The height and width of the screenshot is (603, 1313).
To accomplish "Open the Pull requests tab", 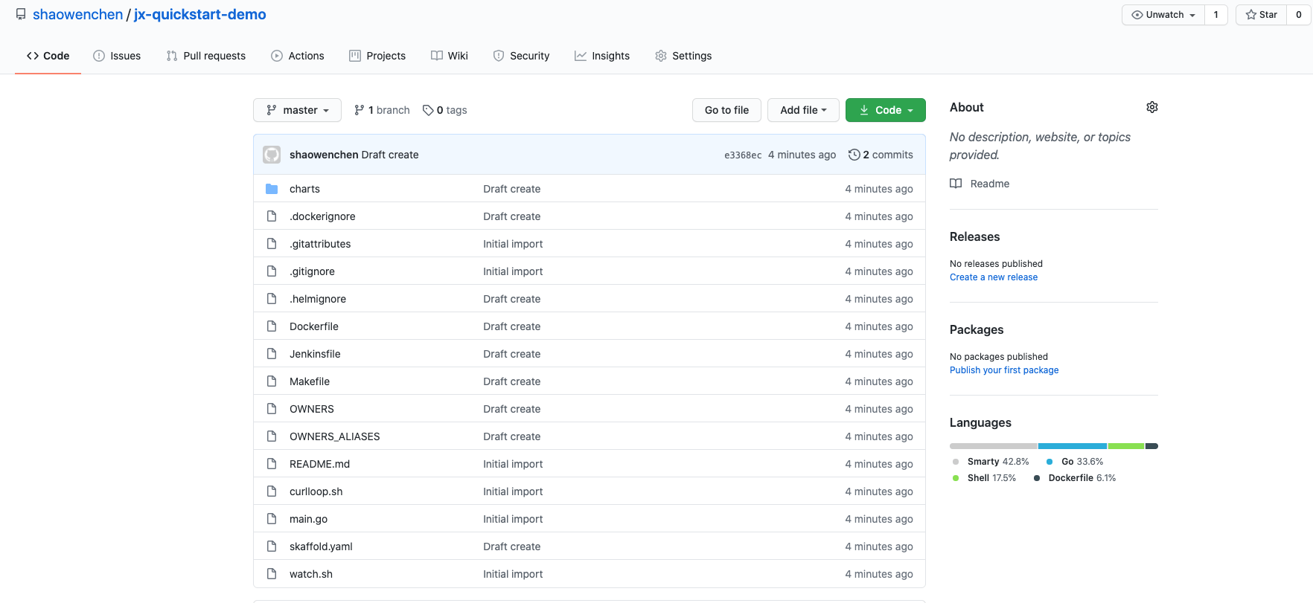I will 205,56.
